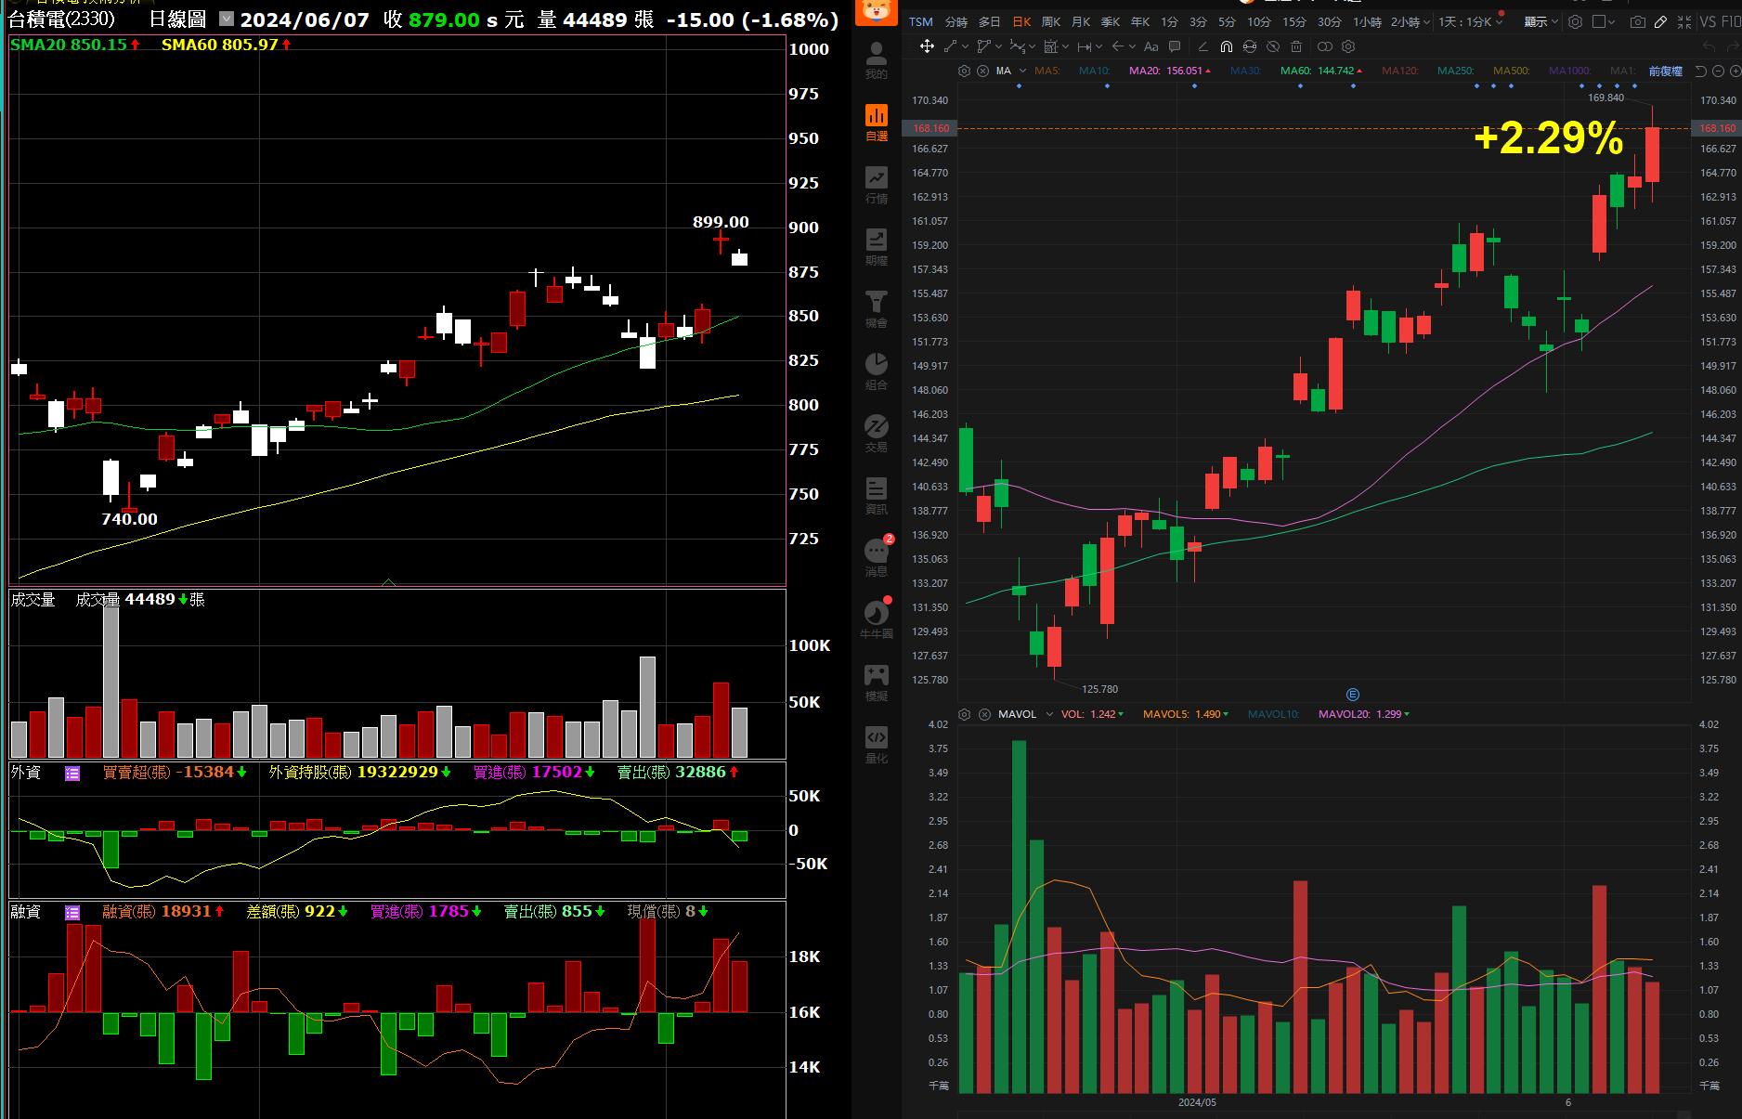Click the VS compare button

point(1708,21)
